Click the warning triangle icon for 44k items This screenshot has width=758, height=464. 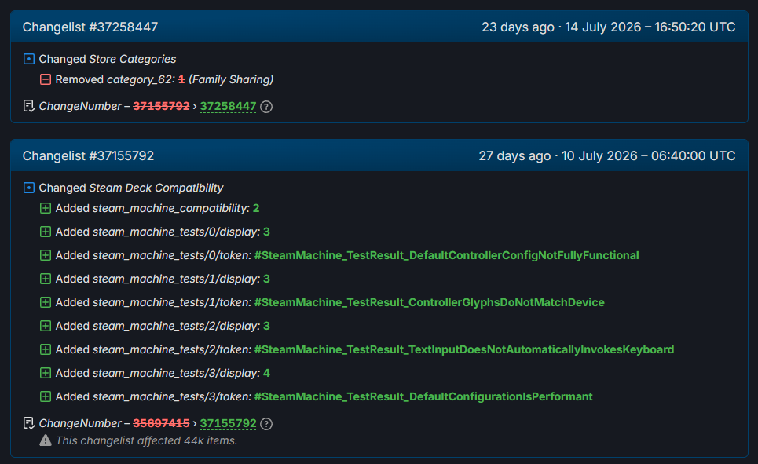pyautogui.click(x=46, y=440)
